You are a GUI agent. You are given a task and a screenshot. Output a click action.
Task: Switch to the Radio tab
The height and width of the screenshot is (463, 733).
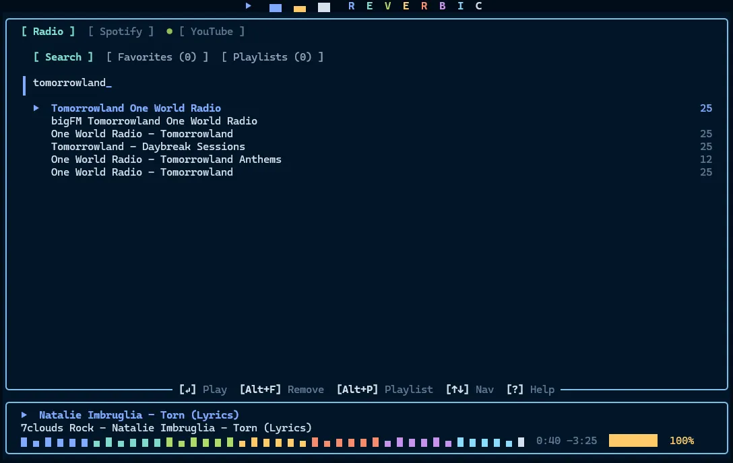(48, 31)
